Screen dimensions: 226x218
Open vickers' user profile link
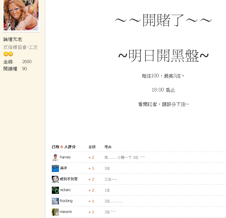click(65, 190)
